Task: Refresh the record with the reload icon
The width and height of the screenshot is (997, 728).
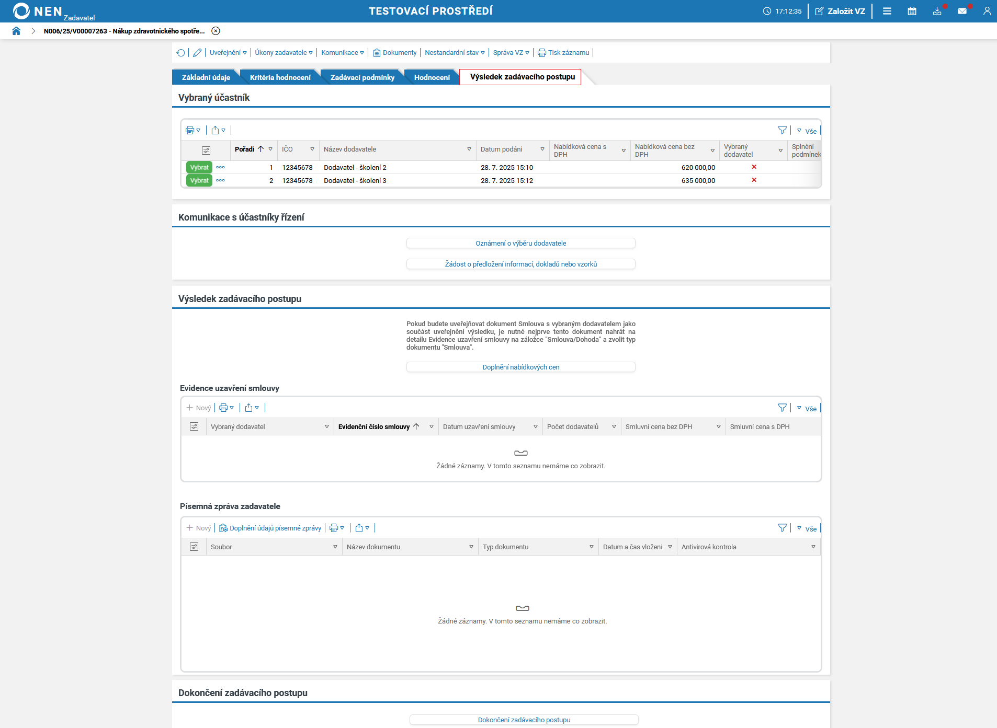Action: pyautogui.click(x=181, y=52)
